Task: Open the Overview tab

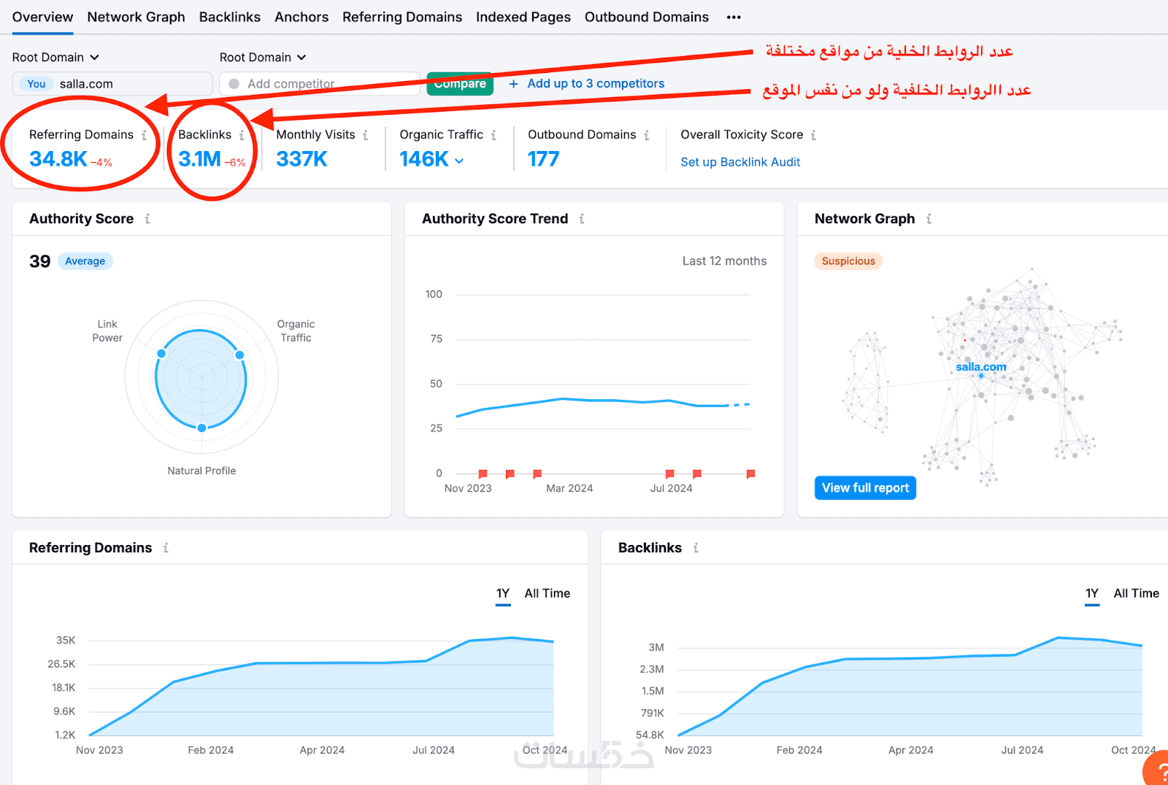Action: pos(42,17)
